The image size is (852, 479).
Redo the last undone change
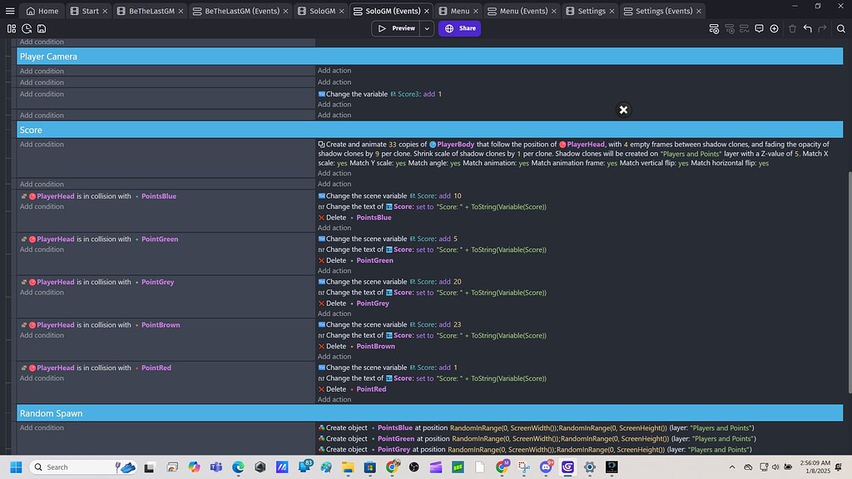click(x=821, y=28)
